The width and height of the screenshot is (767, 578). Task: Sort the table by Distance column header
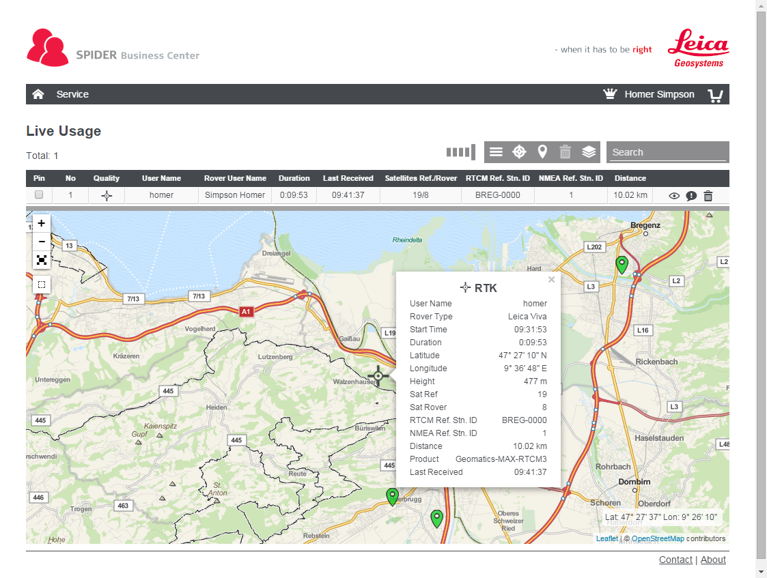pos(630,178)
